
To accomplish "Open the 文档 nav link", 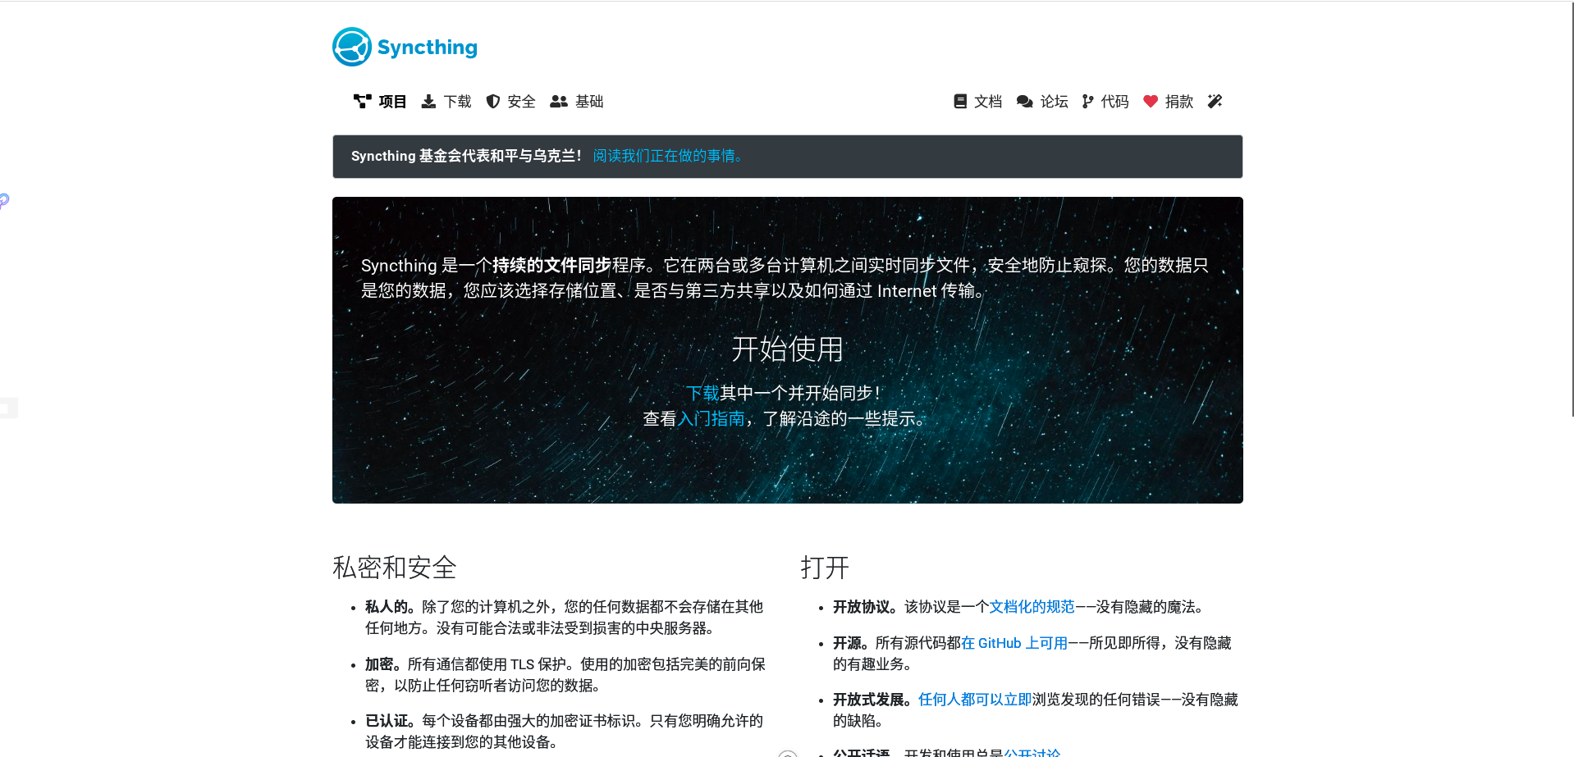I will click(977, 102).
